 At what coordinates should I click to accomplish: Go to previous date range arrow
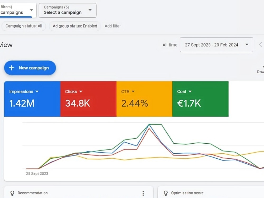[x=261, y=45]
